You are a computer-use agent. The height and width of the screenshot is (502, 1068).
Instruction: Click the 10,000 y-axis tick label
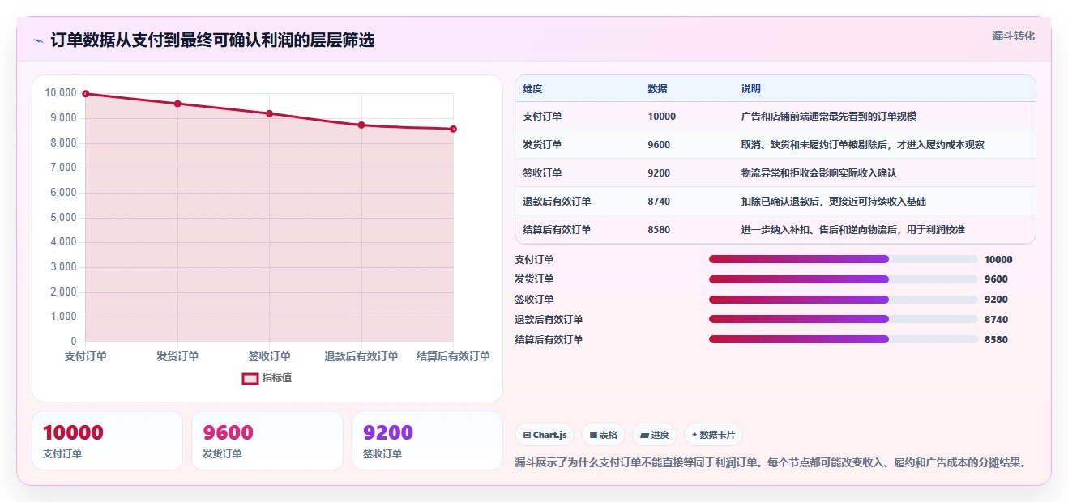[61, 93]
